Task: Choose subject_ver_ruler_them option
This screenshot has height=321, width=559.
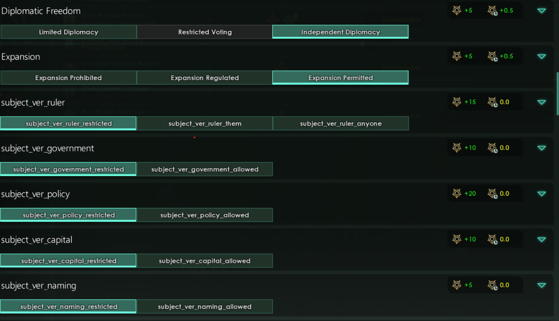Action: [205, 123]
